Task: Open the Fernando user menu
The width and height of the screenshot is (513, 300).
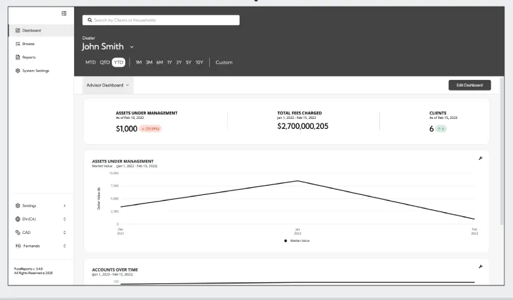Action: coord(41,246)
